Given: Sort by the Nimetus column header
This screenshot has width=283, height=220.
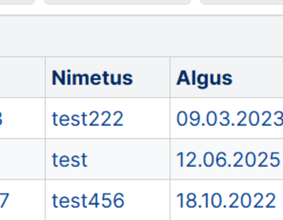Looking at the screenshot, I should click(x=92, y=78).
